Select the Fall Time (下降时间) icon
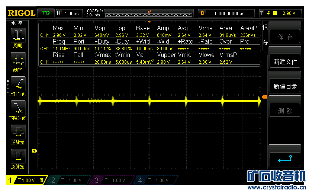The width and height of the screenshot is (309, 192). click(18, 108)
